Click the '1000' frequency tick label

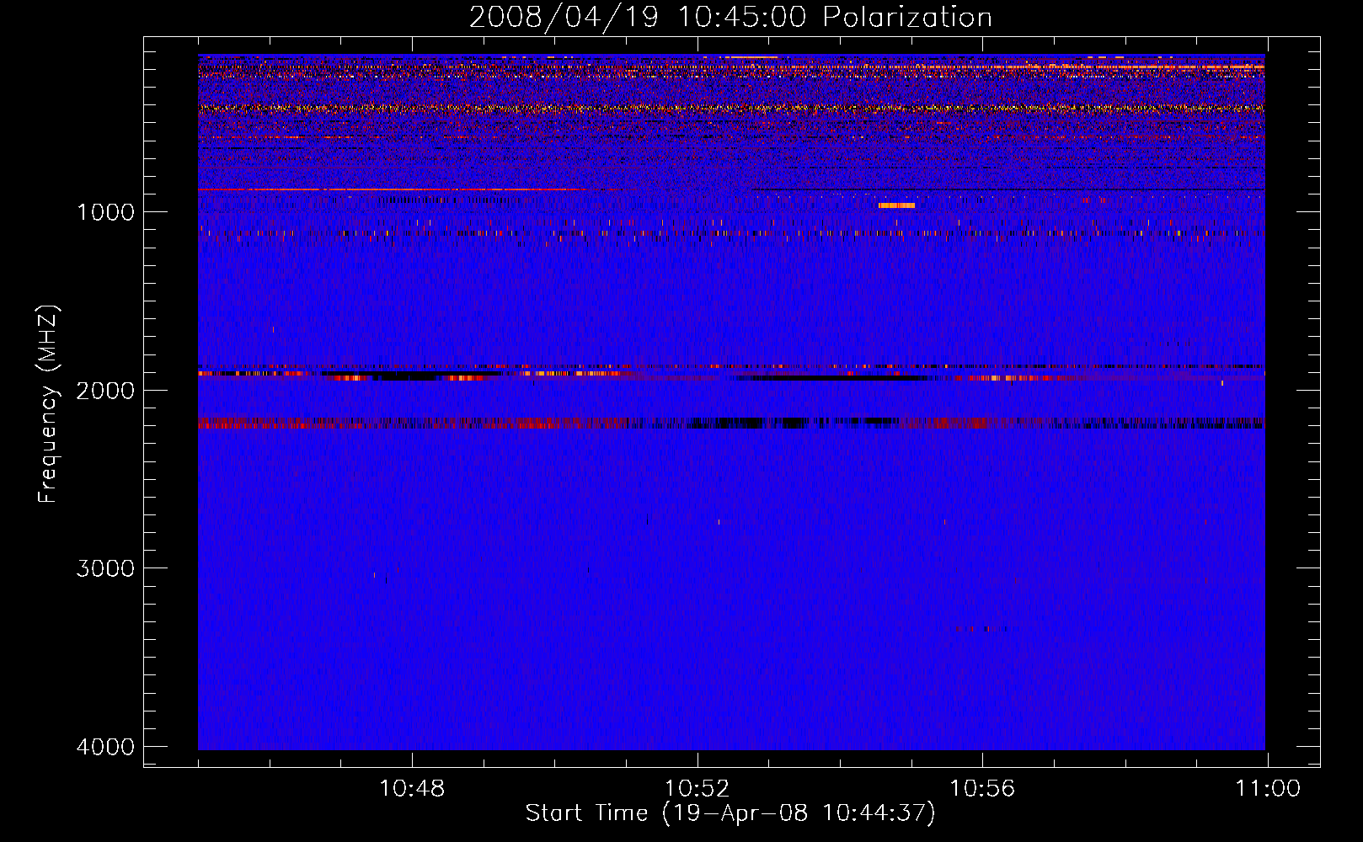pos(105,212)
